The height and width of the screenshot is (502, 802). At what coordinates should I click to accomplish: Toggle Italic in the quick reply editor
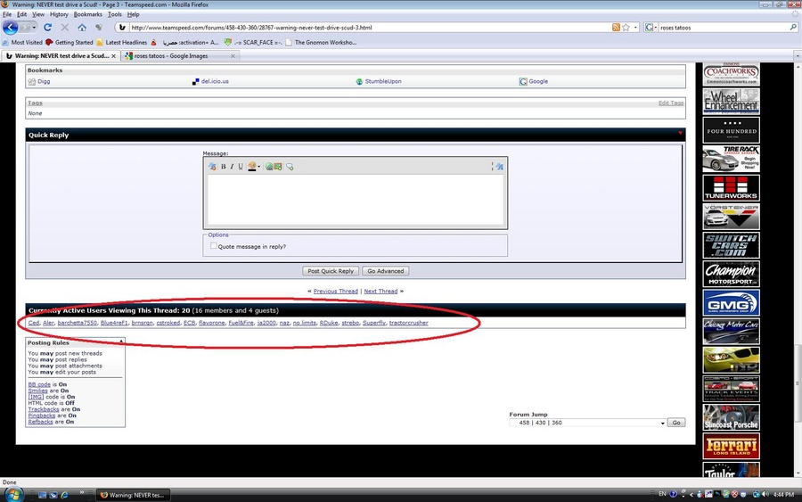pyautogui.click(x=232, y=167)
